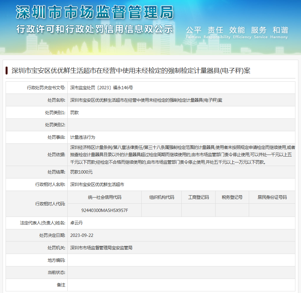Click the 处罚名称 label
The height and width of the screenshot is (293, 301).
57,100
